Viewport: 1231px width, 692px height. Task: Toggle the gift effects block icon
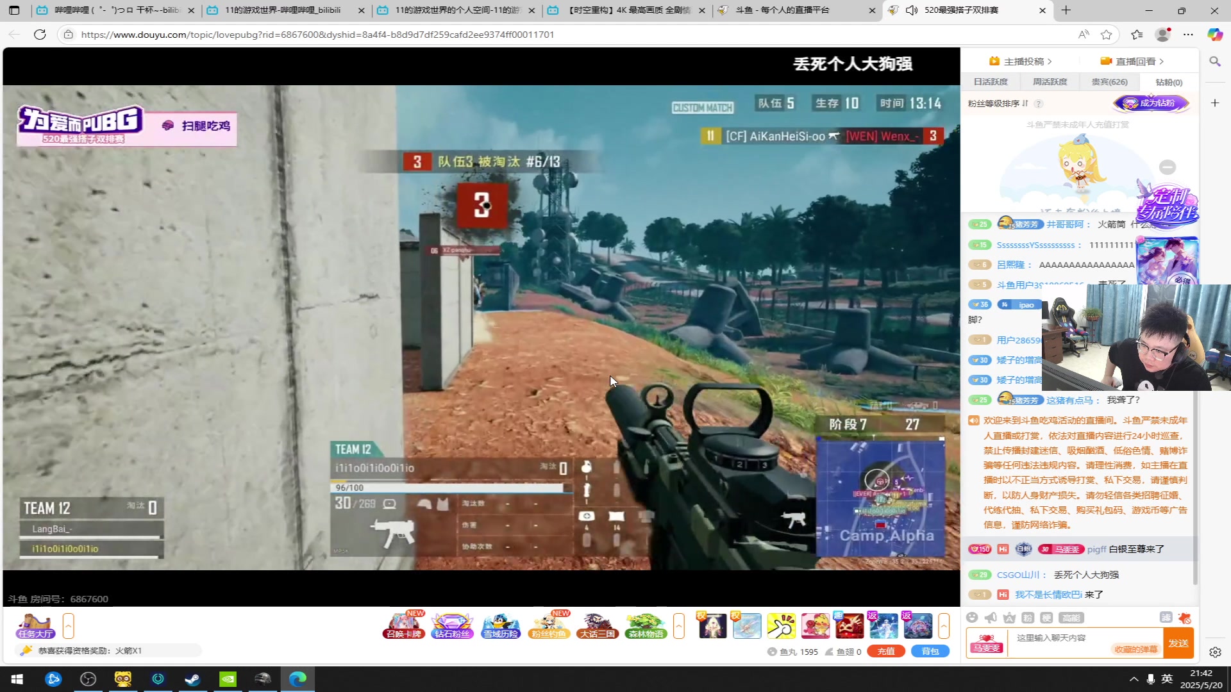[x=1185, y=618]
